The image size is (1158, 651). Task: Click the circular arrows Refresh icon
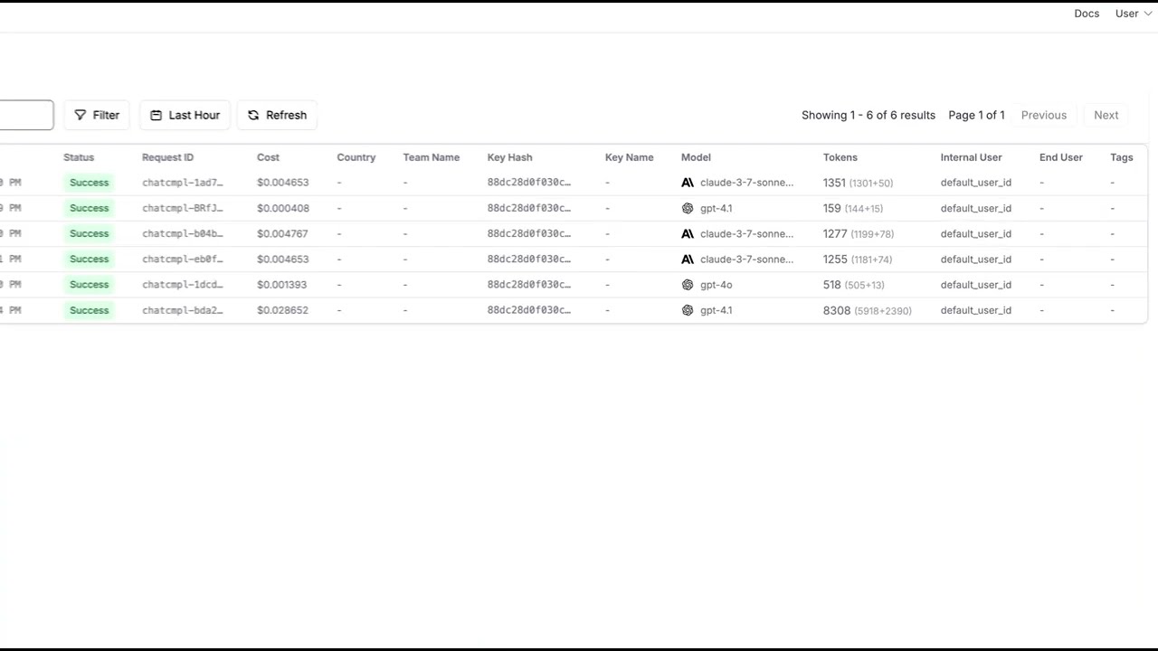point(253,115)
